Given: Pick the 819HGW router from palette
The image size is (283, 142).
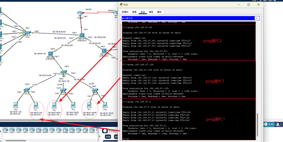Looking at the screenshot, I should coord(45,130).
